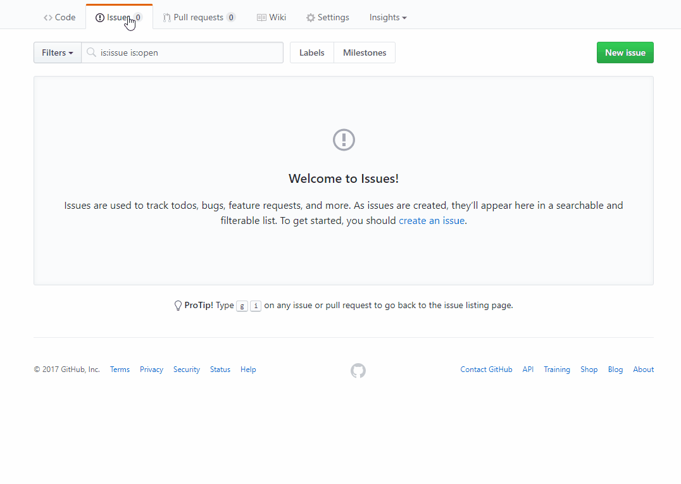Click the issue exclamation icon above Welcome
Screen dimensions: 681x484
(x=344, y=140)
